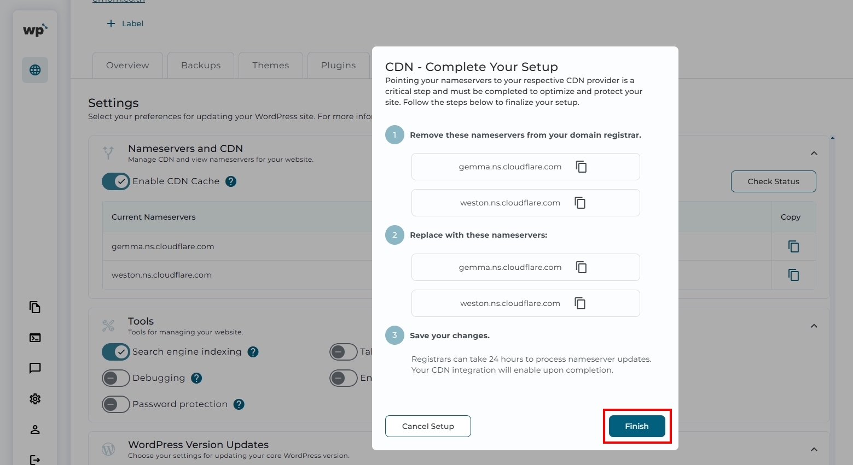This screenshot has height=465, width=853.
Task: Open the terminal sidebar icon
Action: pos(35,338)
